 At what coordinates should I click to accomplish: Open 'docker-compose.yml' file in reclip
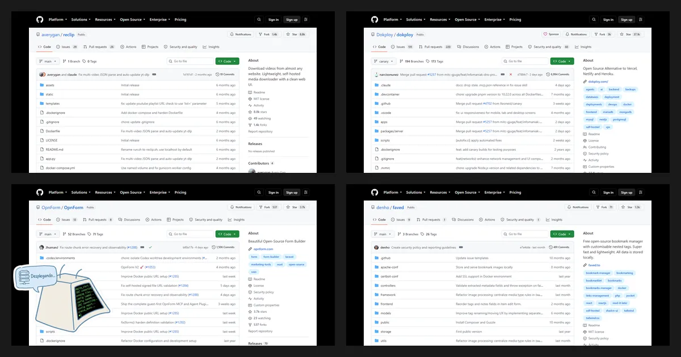pos(61,168)
